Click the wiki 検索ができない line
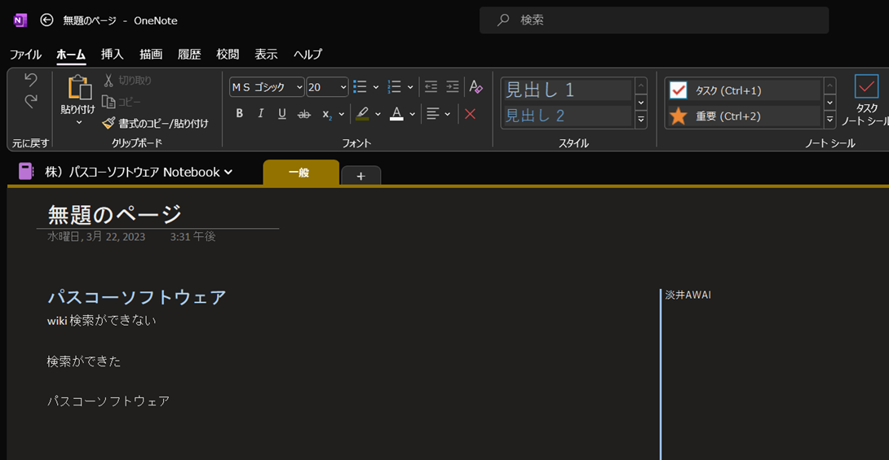 101,320
